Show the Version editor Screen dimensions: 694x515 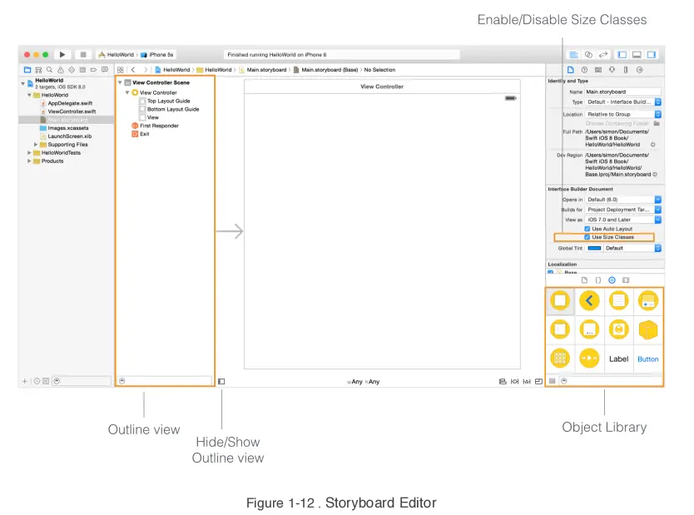(x=602, y=54)
